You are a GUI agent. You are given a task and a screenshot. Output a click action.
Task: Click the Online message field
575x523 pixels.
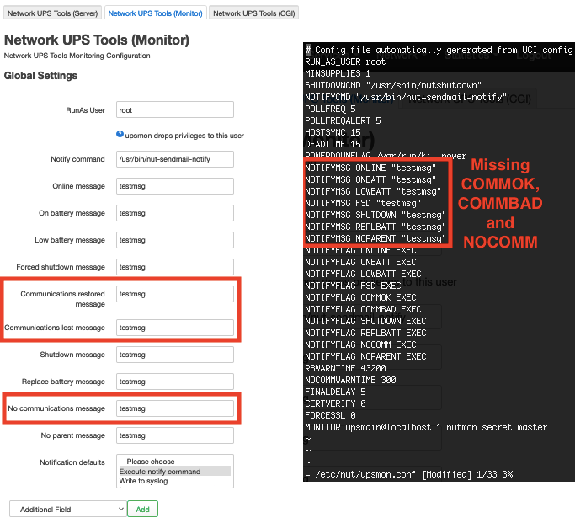(x=175, y=186)
